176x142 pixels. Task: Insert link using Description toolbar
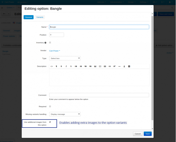click(x=110, y=66)
